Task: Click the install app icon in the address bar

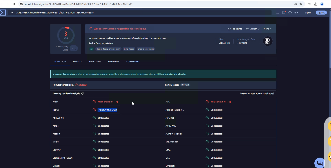Action: coord(295,4)
